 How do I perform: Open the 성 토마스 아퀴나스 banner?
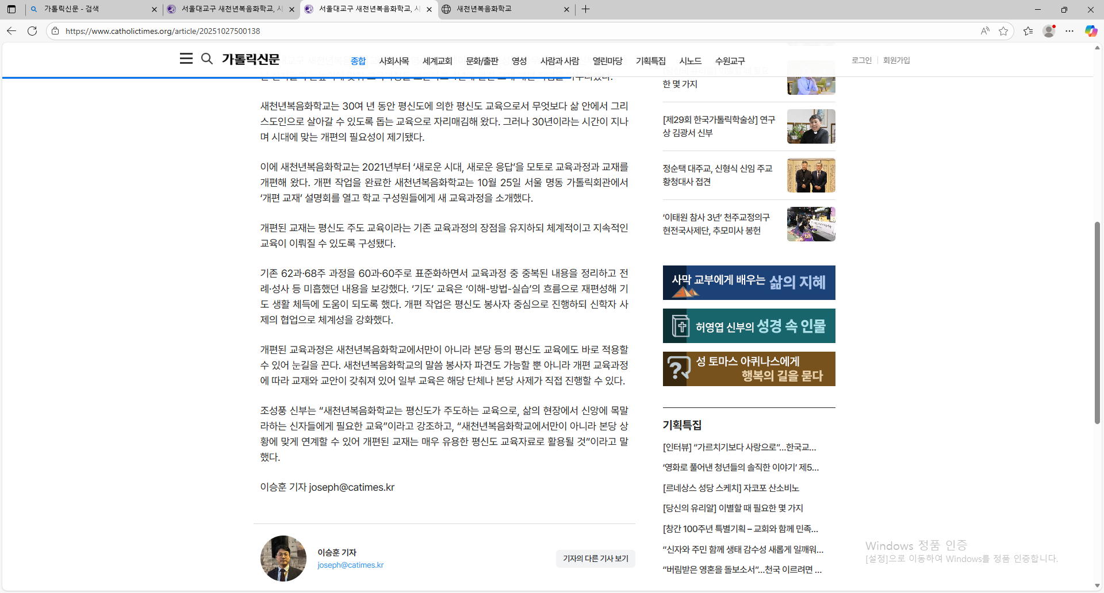point(749,369)
